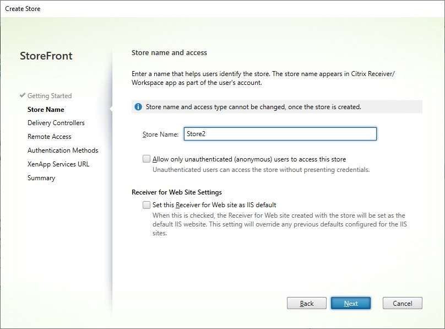Click the StoreFront heading

pyautogui.click(x=46, y=56)
